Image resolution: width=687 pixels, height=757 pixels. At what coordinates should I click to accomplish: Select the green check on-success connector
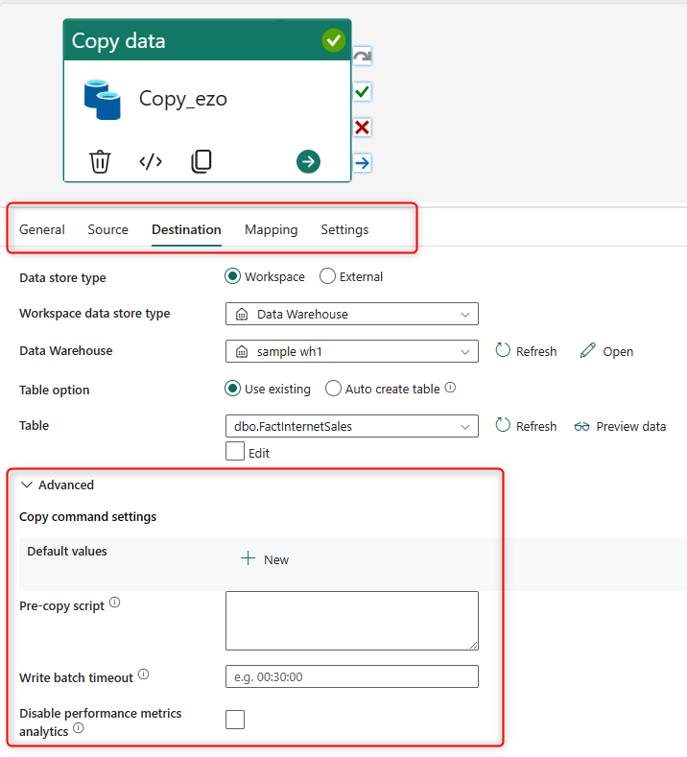(362, 92)
